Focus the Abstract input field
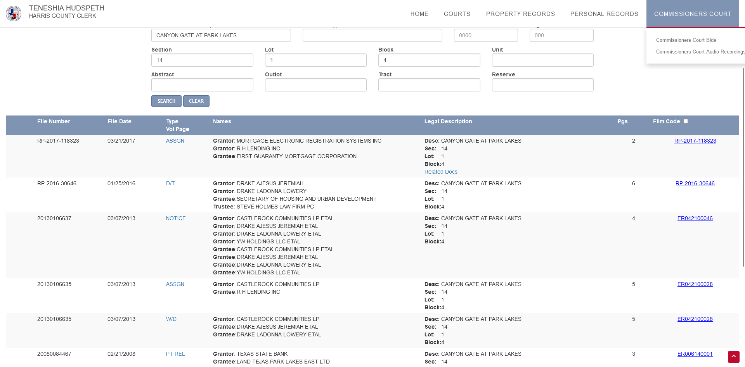The height and width of the screenshot is (367, 745). click(202, 85)
